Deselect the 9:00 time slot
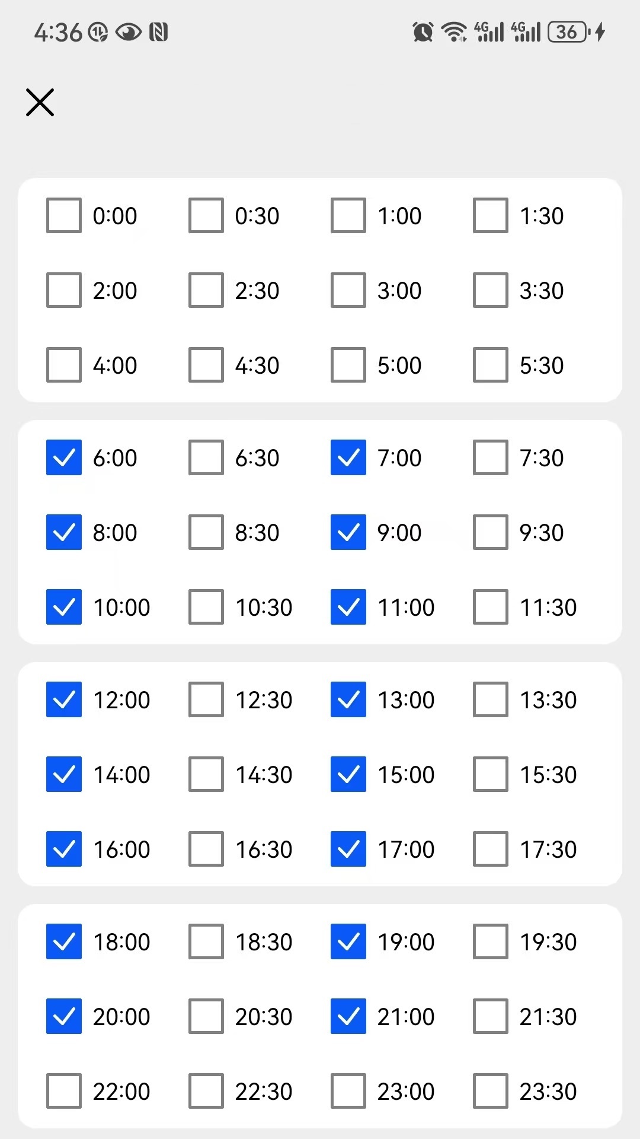This screenshot has height=1139, width=640. click(x=348, y=532)
